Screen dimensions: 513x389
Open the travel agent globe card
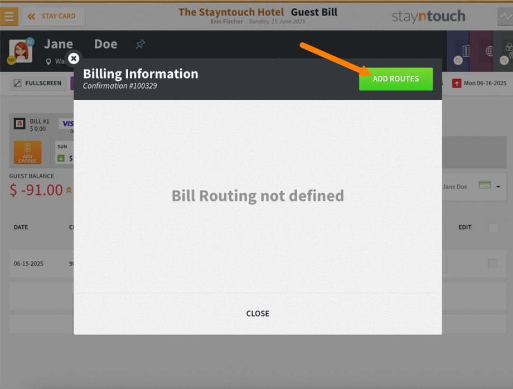coord(489,51)
